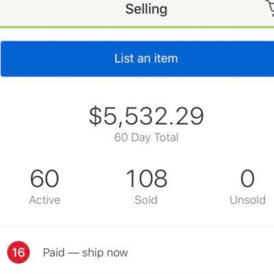Tap the word Total under the amount
Viewport: 274px width, 274px height.
pos(166,137)
